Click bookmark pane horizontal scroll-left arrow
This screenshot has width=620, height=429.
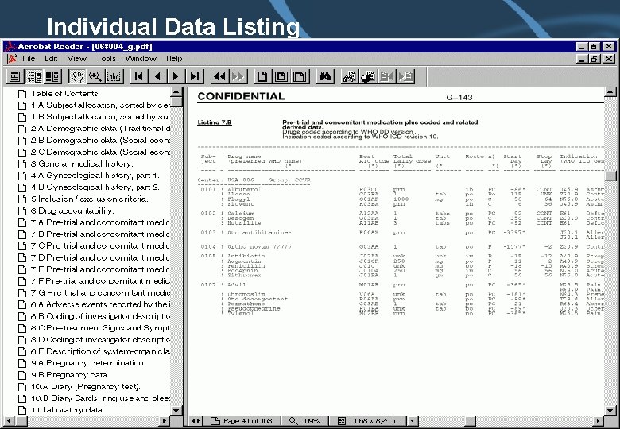pos(8,421)
